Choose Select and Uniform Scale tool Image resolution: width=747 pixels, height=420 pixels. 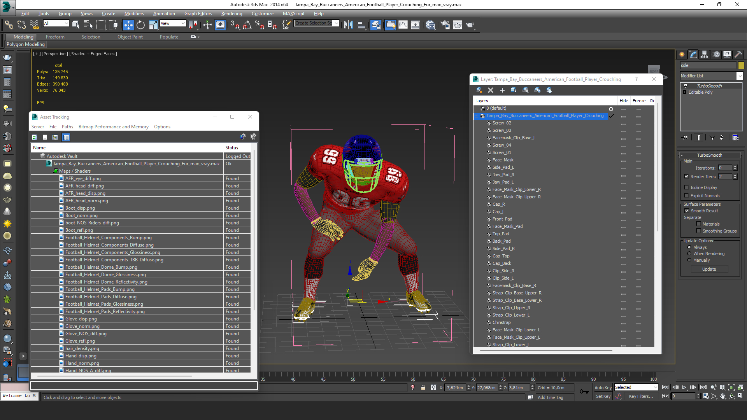point(153,25)
